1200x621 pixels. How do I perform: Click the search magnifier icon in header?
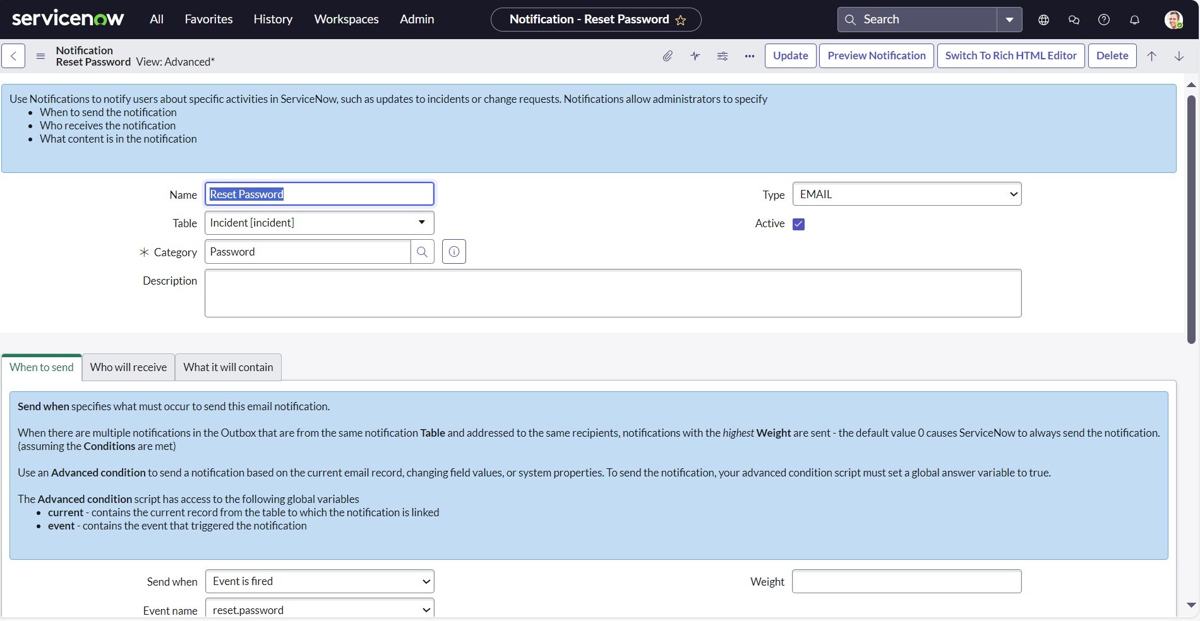pos(851,20)
